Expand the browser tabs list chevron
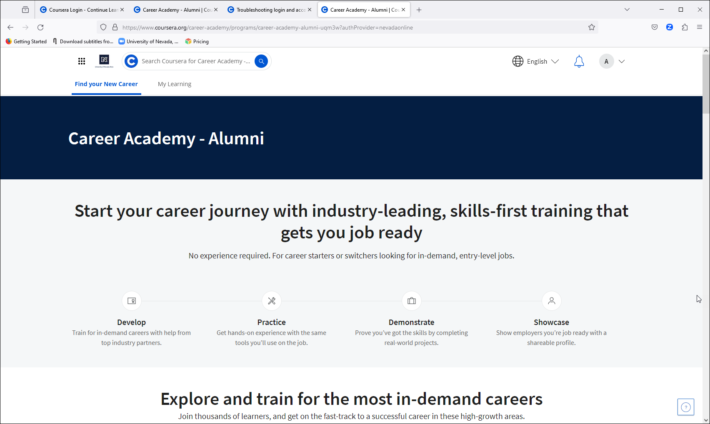Viewport: 710px width, 424px height. (x=627, y=9)
